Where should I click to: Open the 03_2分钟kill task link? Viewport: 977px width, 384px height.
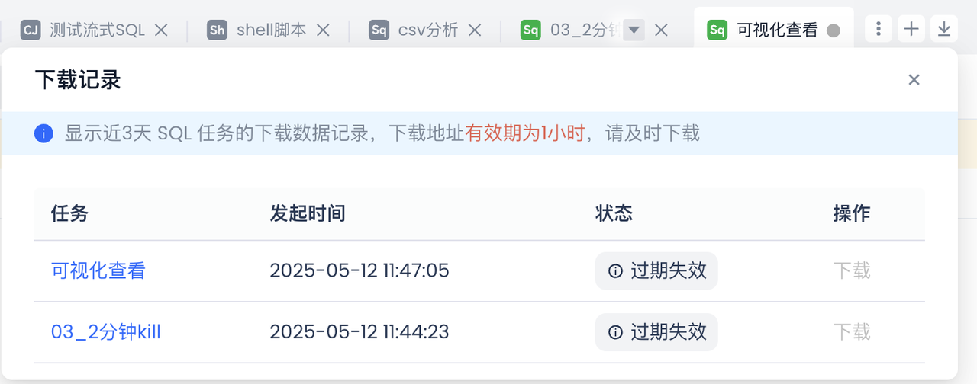[105, 332]
